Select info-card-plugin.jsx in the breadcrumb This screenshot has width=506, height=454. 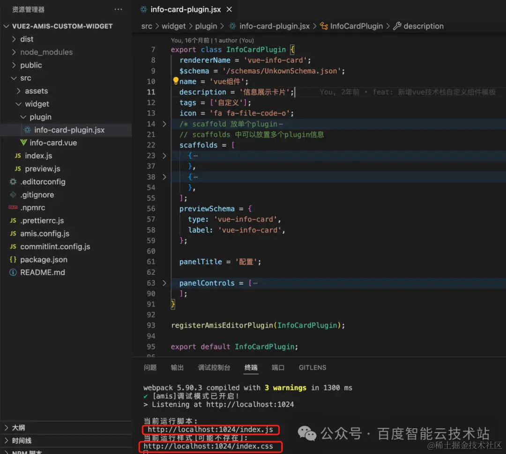coord(274,26)
